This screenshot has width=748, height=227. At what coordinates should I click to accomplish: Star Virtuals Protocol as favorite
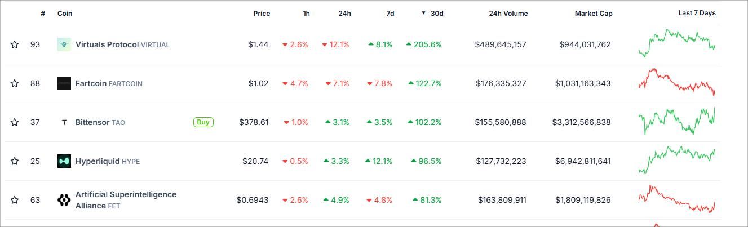point(15,44)
